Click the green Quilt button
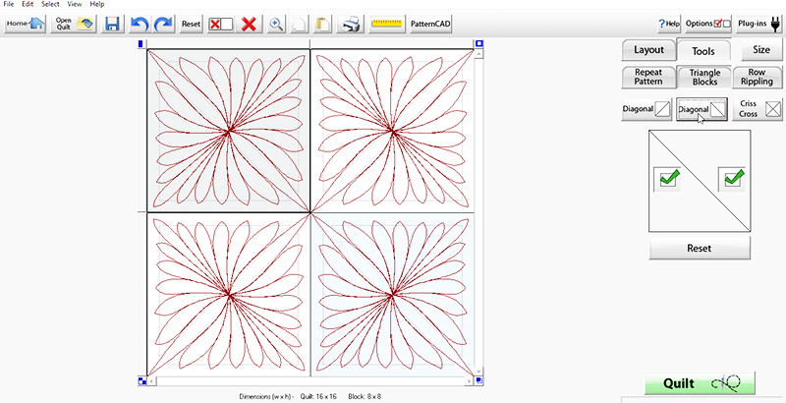786x403 pixels. coord(700,383)
